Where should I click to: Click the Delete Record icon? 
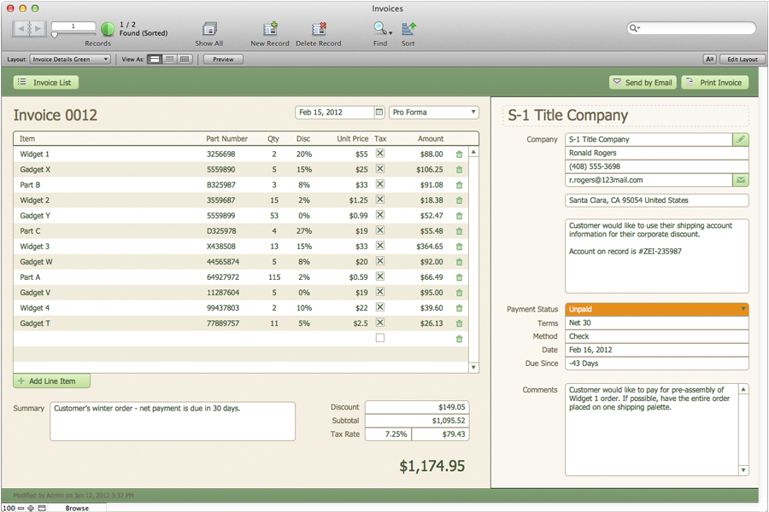318,30
